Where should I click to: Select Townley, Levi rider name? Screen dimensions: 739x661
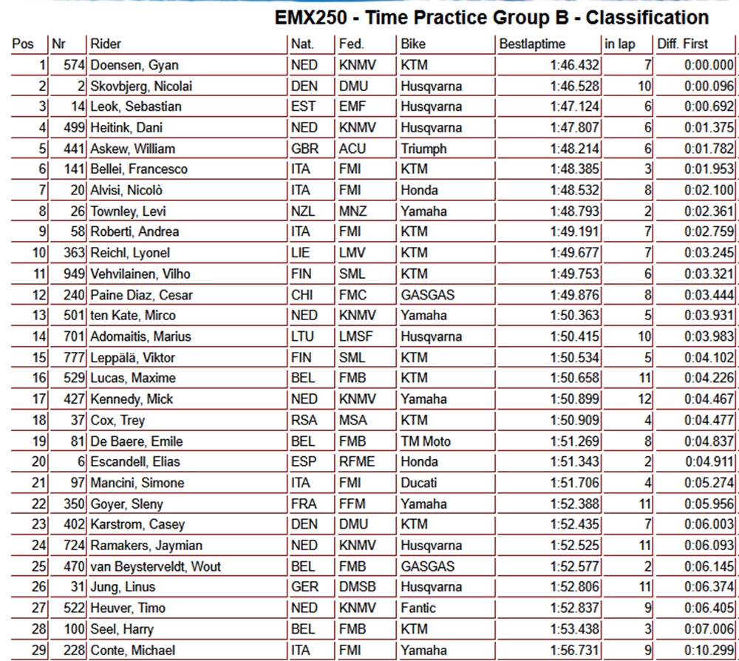tap(128, 211)
